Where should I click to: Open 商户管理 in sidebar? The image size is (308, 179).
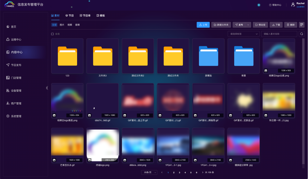tap(14, 103)
